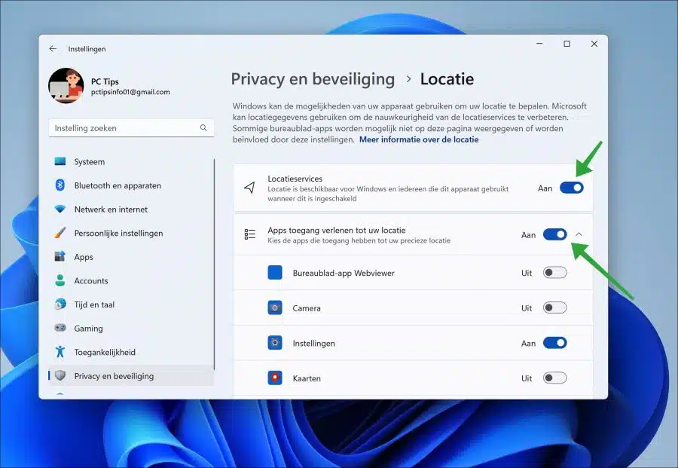Click the Kaarten app icon
Viewport: 678px width, 468px height.
[274, 378]
